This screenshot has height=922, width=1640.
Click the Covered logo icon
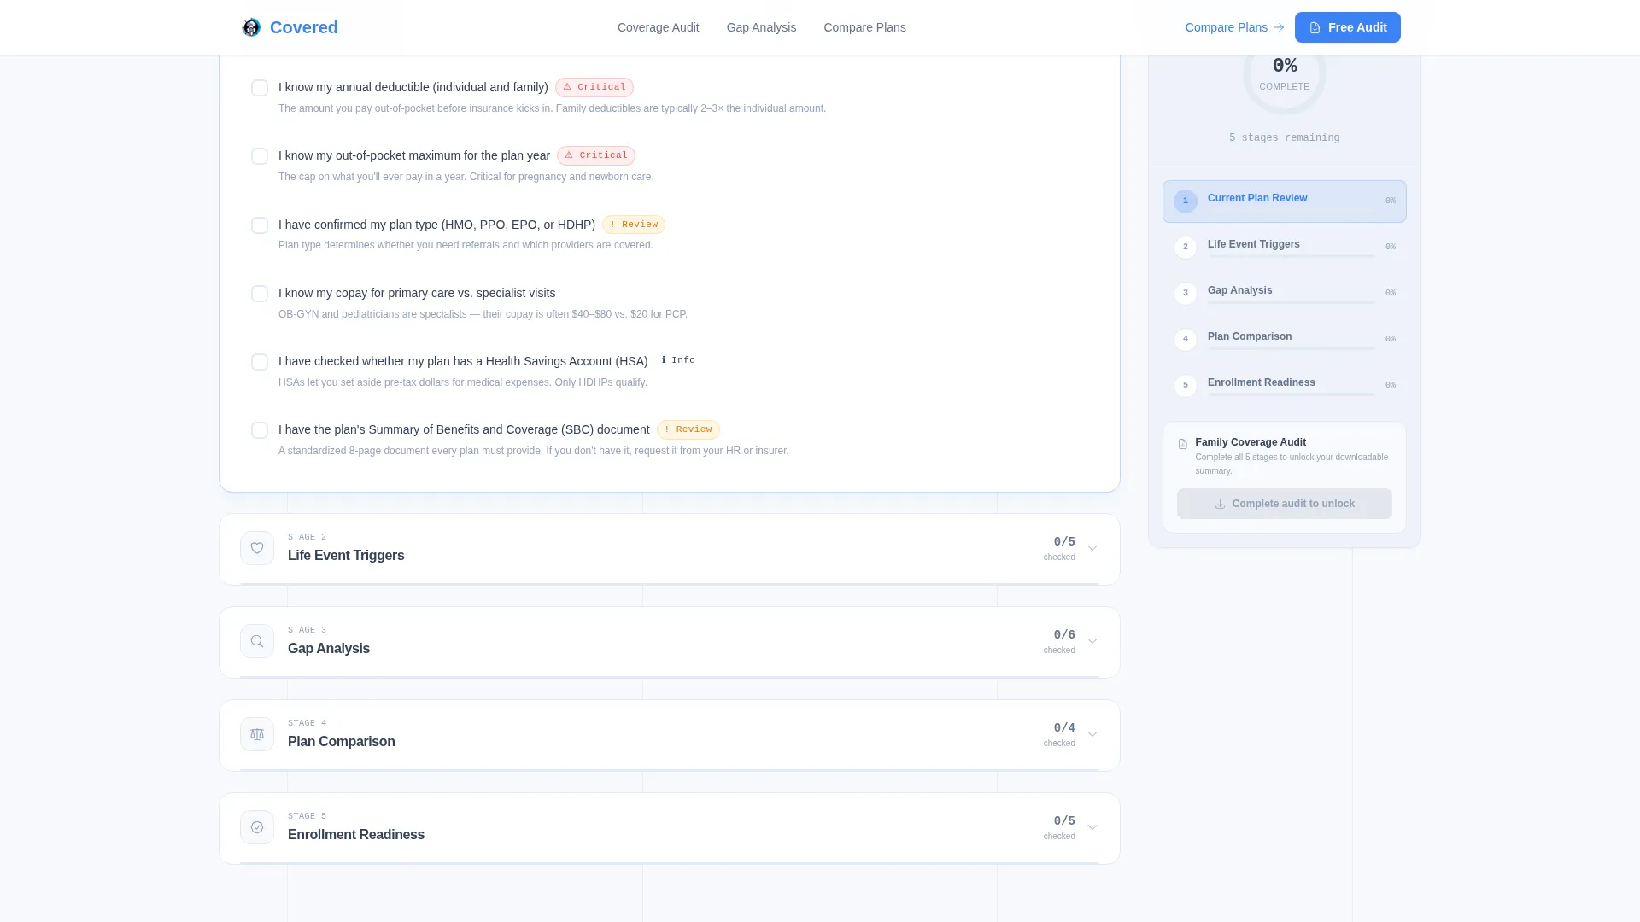(251, 27)
